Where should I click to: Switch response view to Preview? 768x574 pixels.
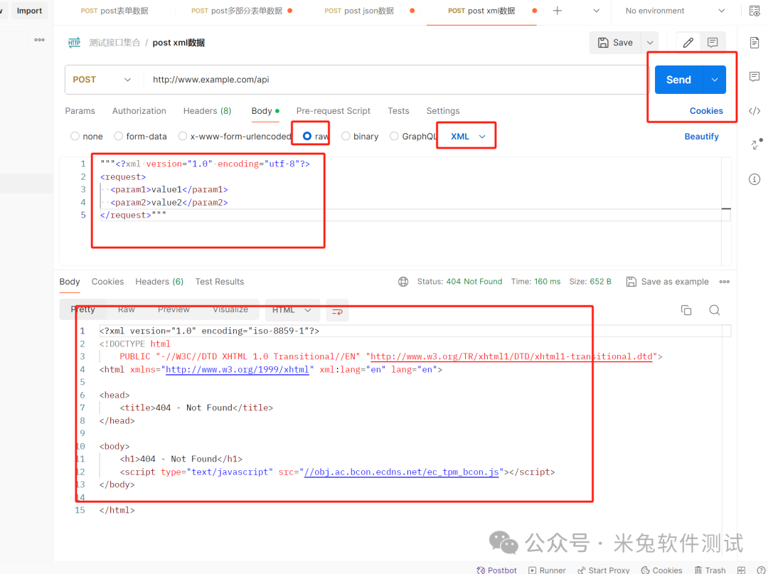pyautogui.click(x=174, y=309)
